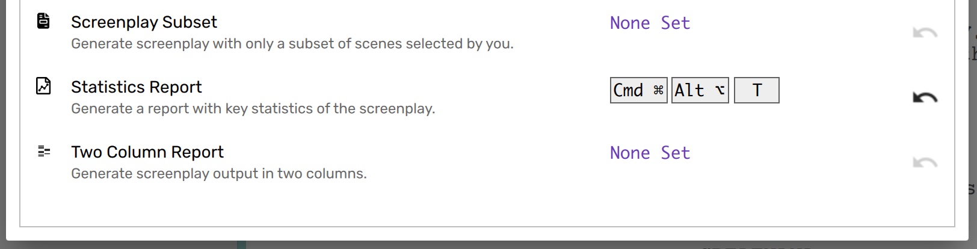Click the two columns output description text
This screenshot has width=977, height=249.
(x=218, y=174)
